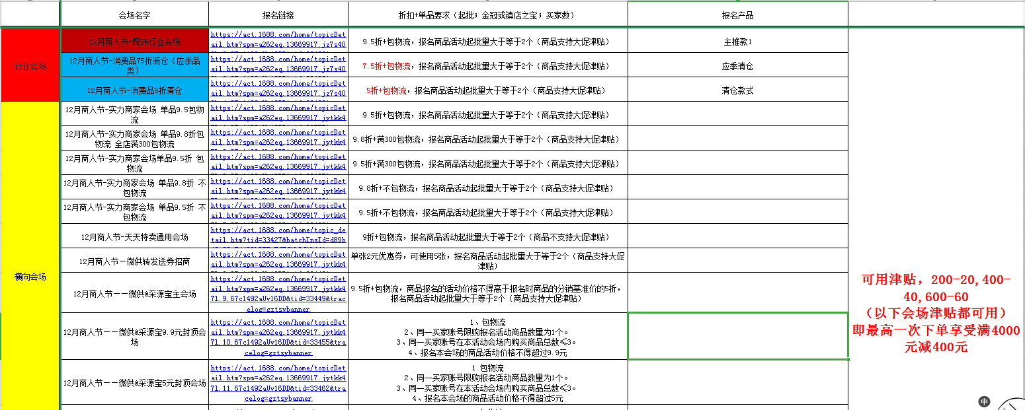Open the link for 天天特卖通用会场 row
1025x410 pixels.
[278, 234]
